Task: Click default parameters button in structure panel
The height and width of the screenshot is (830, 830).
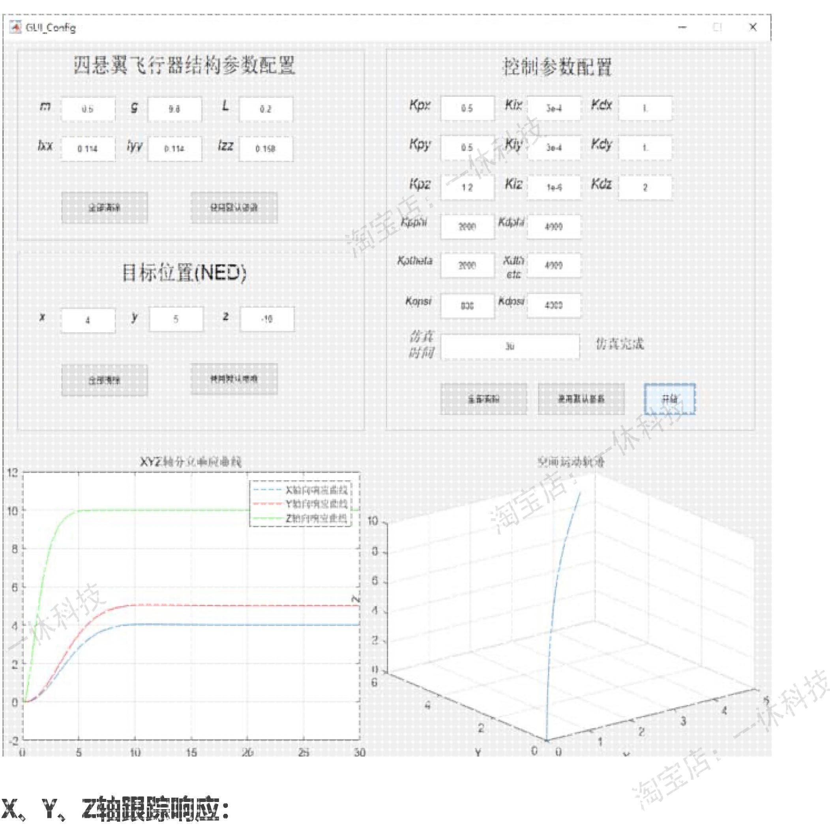Action: (234, 208)
